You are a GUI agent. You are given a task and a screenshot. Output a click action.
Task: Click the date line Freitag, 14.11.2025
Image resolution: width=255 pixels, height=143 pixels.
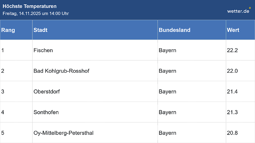pos(36,13)
